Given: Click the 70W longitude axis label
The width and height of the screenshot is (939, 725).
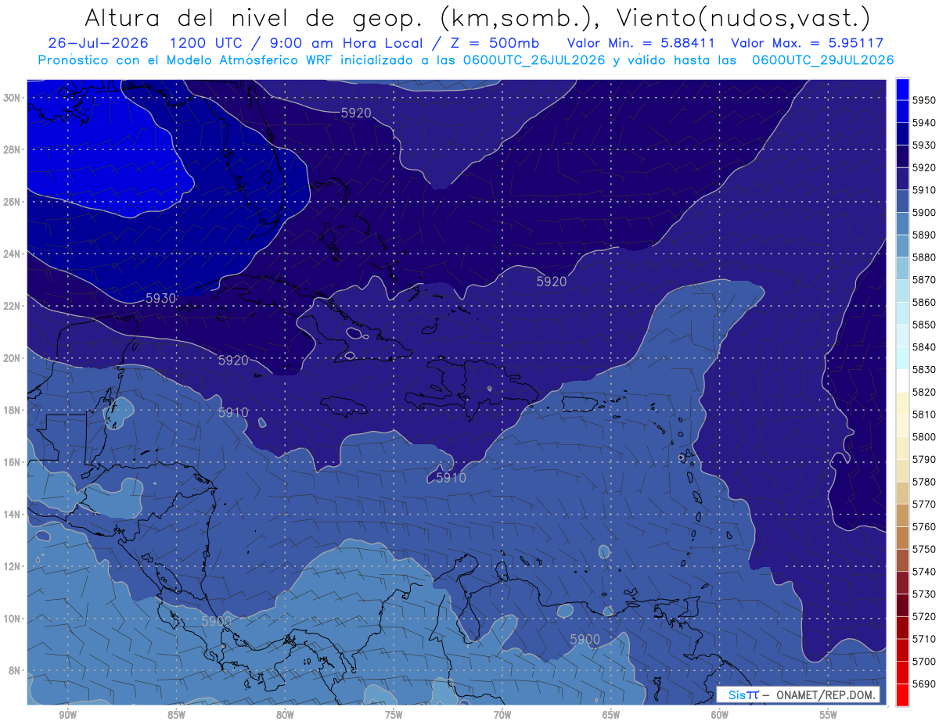Looking at the screenshot, I should pos(502,716).
